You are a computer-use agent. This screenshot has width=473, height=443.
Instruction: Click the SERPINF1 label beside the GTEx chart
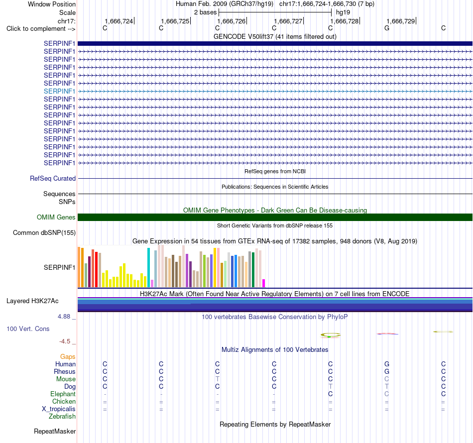[59, 267]
